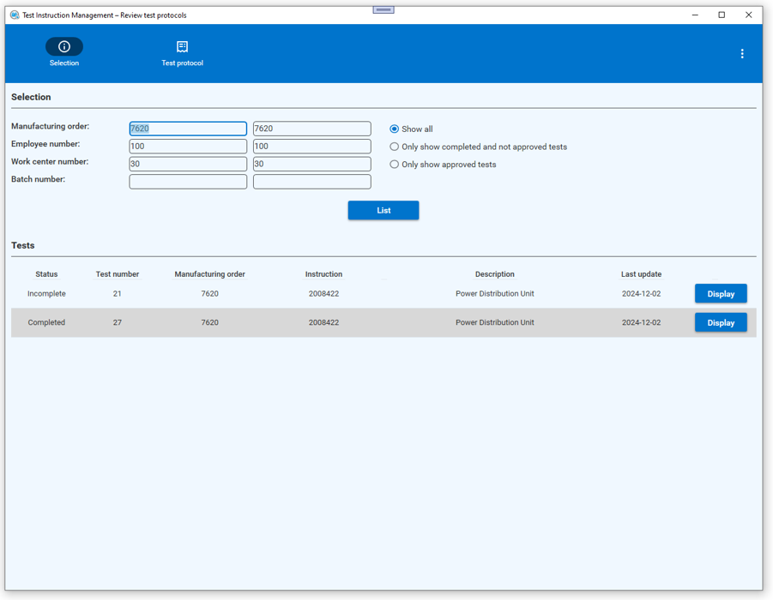This screenshot has width=773, height=600.
Task: Open the three-dot overflow menu
Action: [x=742, y=54]
